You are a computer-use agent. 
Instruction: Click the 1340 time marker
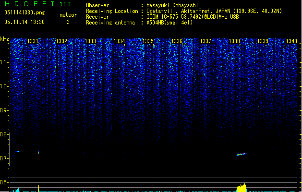292,41
